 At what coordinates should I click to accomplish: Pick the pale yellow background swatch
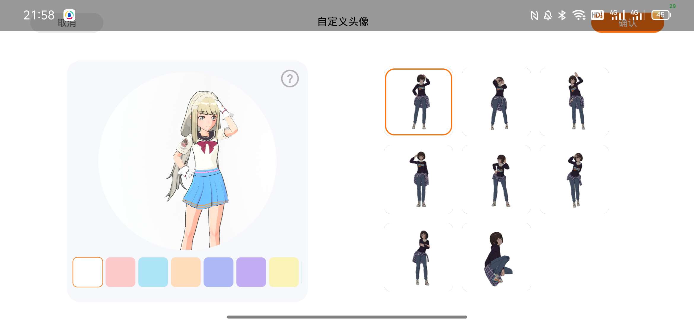coord(284,272)
